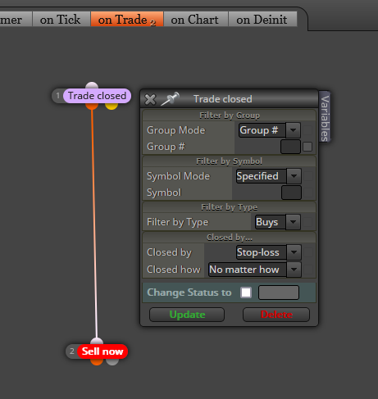
Task: Enable the Change Status to checkbox
Action: click(246, 292)
